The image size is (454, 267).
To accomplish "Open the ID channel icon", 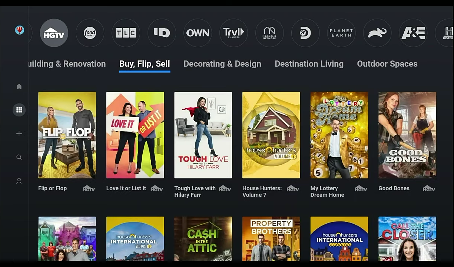I will (x=162, y=33).
